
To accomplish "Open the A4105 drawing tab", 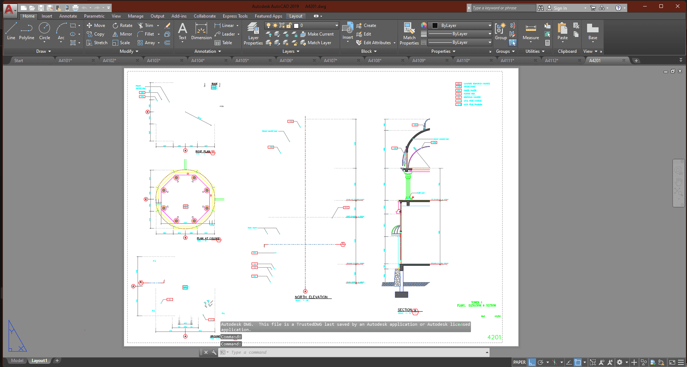I will click(243, 60).
